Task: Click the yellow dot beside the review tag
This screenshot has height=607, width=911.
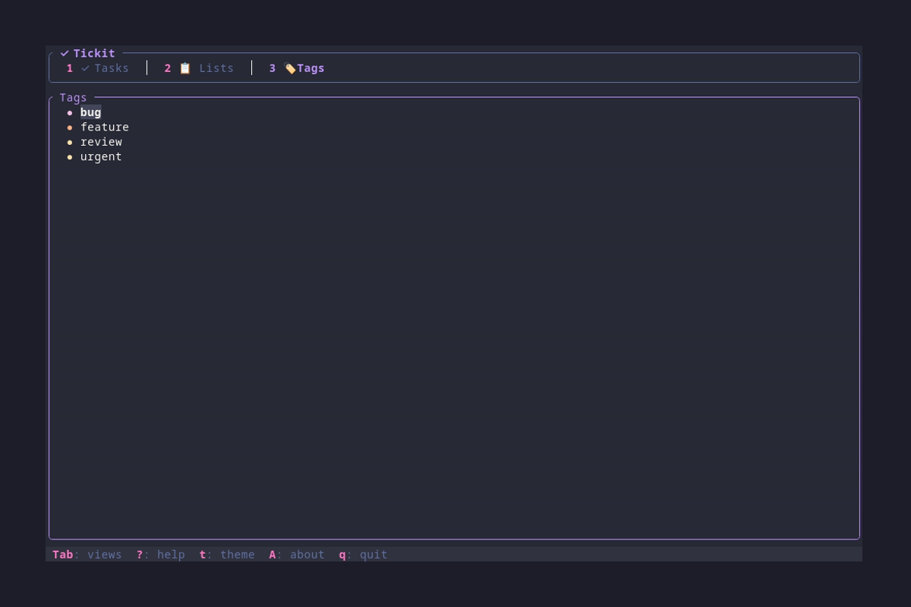Action: click(x=70, y=142)
